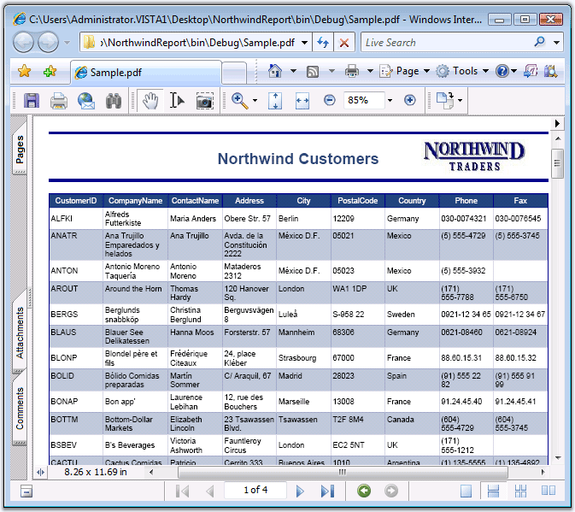Enable continuous page layout view
575x512 pixels.
(x=493, y=491)
